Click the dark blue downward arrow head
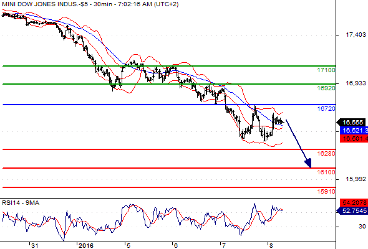368x249 pixels. (x=308, y=163)
